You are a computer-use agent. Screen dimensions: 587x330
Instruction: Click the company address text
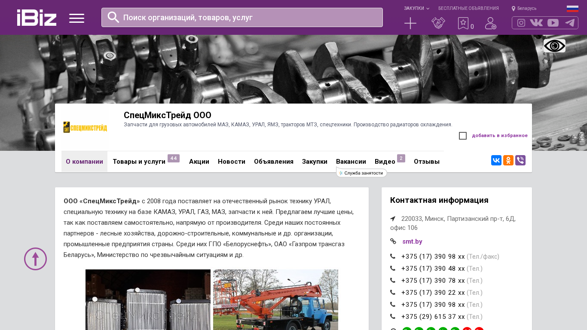click(453, 223)
